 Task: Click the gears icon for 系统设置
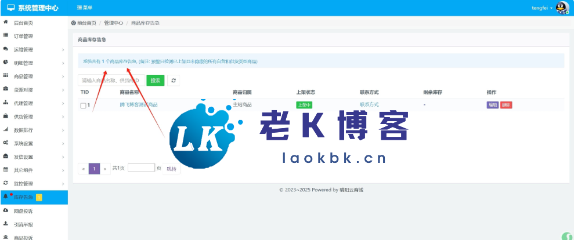(x=6, y=143)
